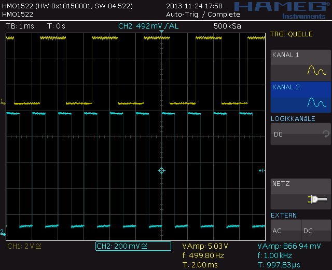332x270 pixels.
Task: Select the CH2: 200 mV channel box
Action: pos(133,246)
